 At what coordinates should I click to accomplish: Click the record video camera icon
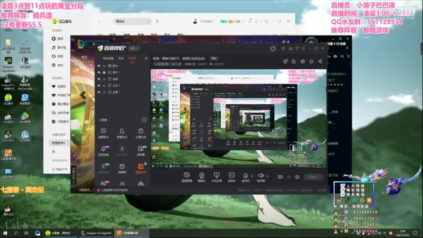click(x=280, y=177)
